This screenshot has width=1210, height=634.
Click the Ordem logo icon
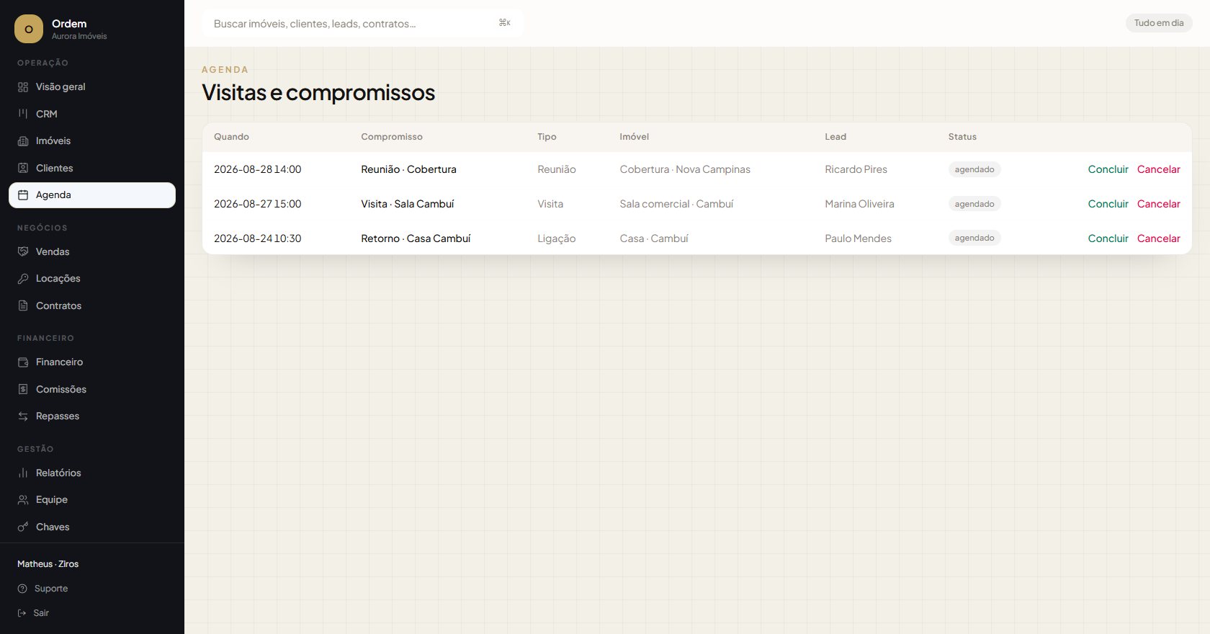[x=29, y=29]
